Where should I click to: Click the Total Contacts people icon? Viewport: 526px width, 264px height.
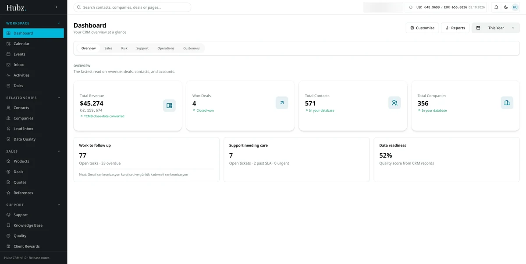(394, 103)
